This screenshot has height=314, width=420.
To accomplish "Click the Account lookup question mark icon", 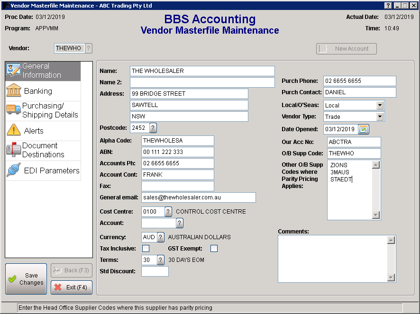I will pyautogui.click(x=179, y=223).
